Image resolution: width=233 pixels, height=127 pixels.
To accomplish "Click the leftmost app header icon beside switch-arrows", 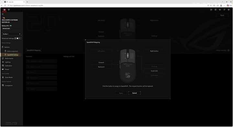I will click(x=211, y=10).
